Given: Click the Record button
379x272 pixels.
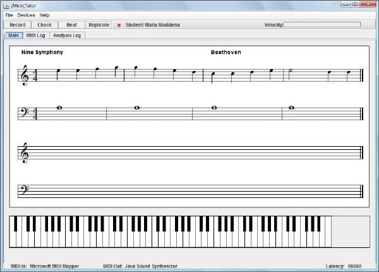Looking at the screenshot, I should click(18, 25).
